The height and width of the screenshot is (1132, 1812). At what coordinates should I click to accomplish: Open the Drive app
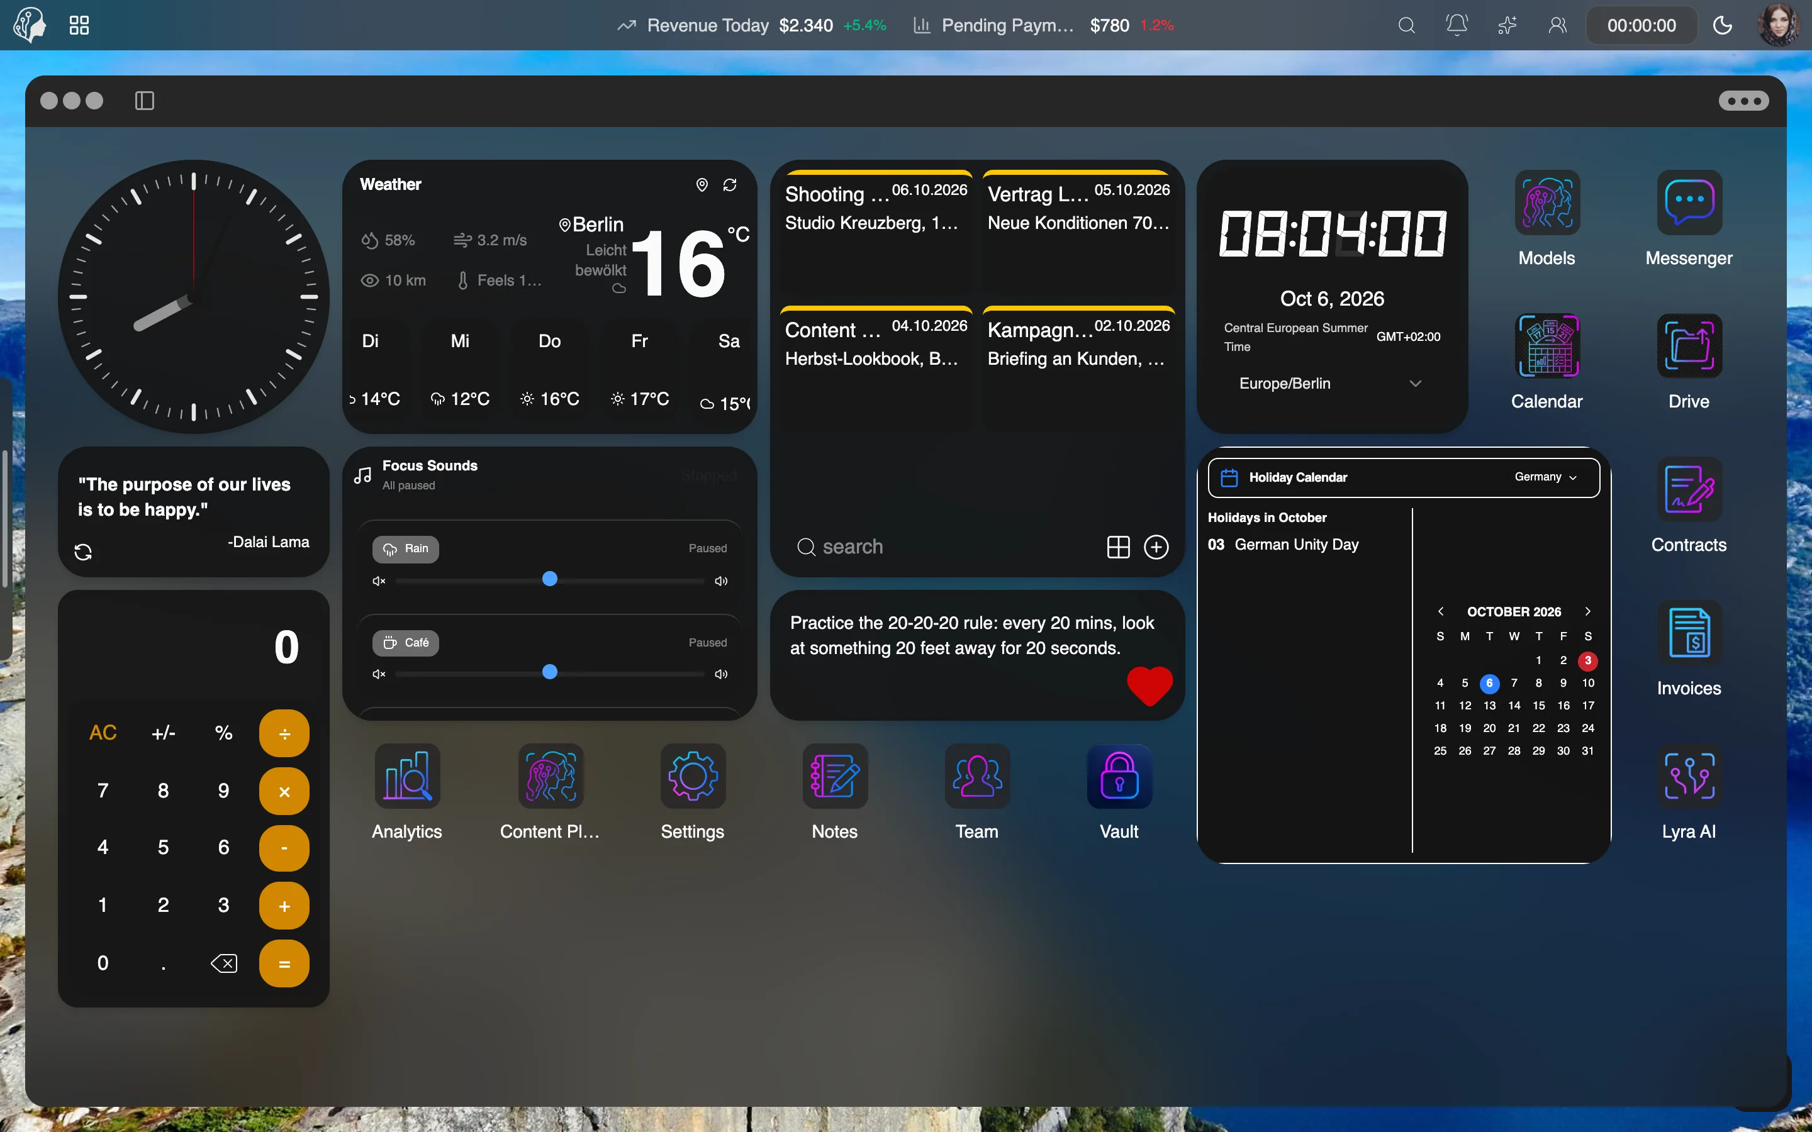pyautogui.click(x=1689, y=346)
